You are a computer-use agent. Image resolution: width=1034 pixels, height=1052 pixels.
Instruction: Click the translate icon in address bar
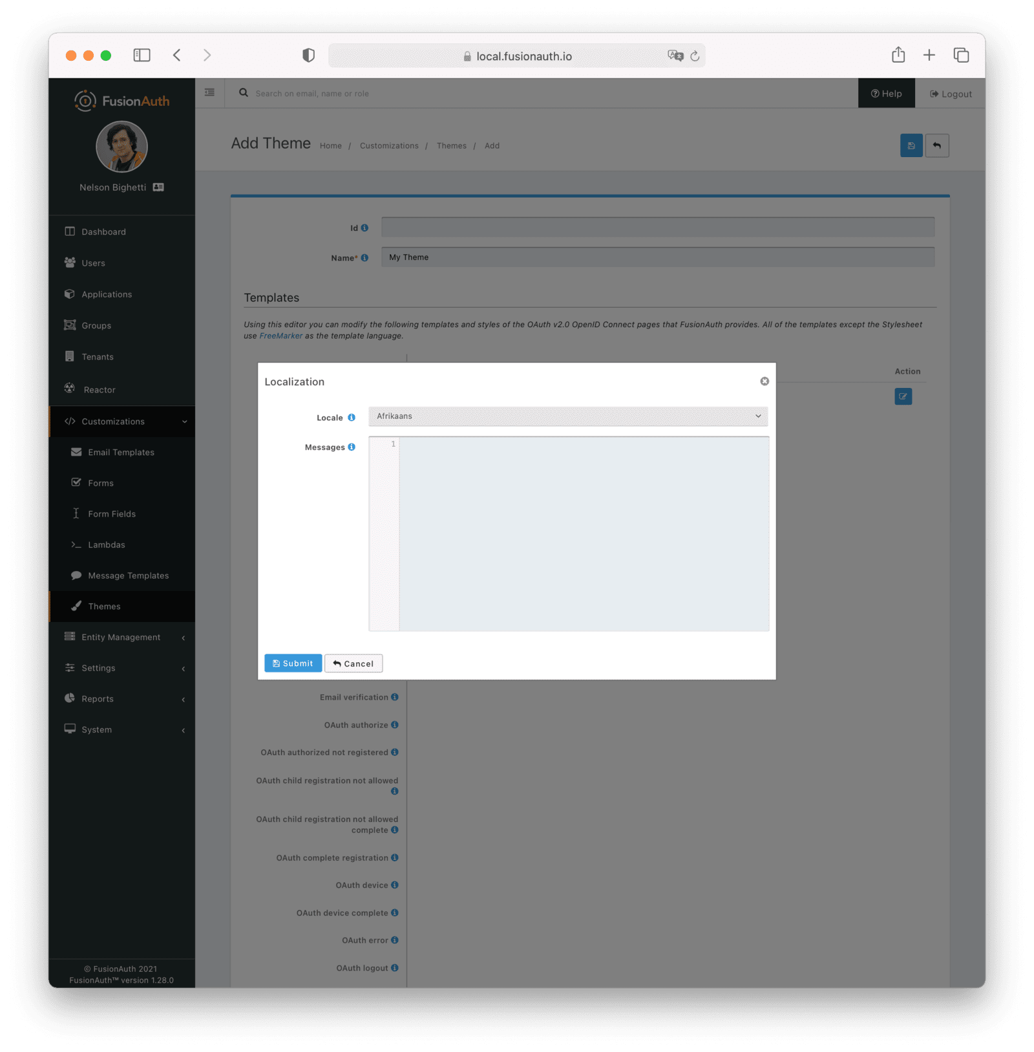(x=675, y=56)
